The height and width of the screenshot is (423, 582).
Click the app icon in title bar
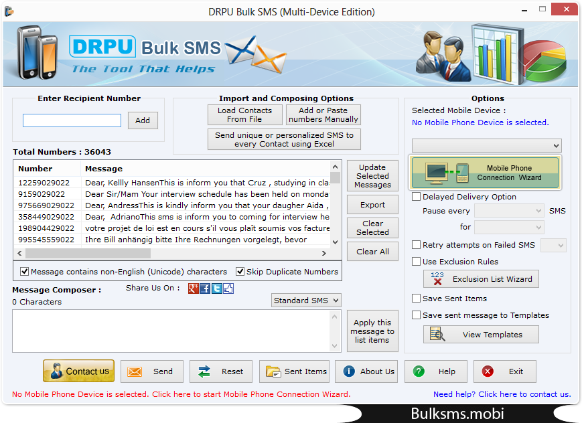click(9, 11)
